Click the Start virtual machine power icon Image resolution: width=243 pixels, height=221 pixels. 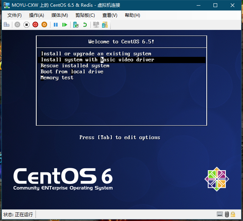coord(17,25)
